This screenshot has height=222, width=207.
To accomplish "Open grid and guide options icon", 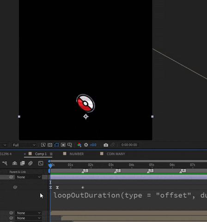I will 70,145.
